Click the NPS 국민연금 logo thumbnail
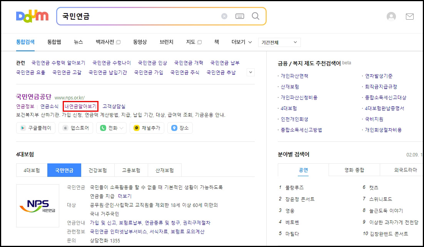 pyautogui.click(x=38, y=206)
